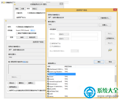Click the search flashlight icon beside query panel

point(110,50)
